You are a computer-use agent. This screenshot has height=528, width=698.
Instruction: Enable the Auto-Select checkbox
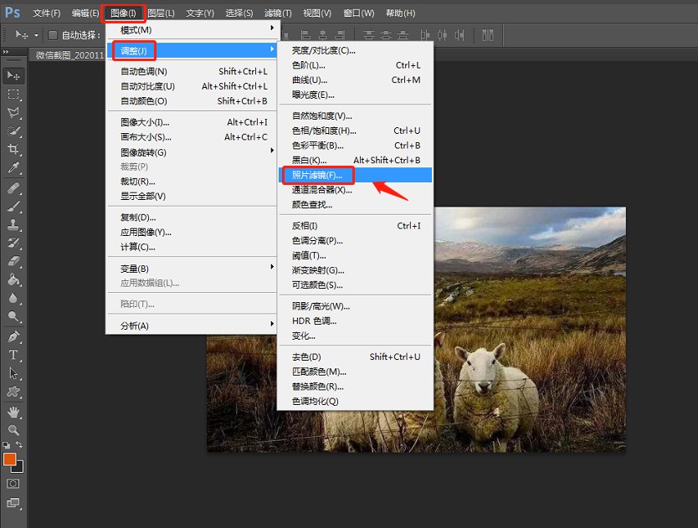[52, 34]
